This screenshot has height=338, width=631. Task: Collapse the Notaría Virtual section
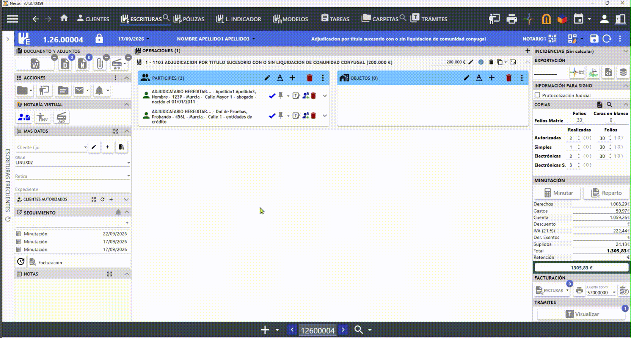pyautogui.click(x=127, y=105)
